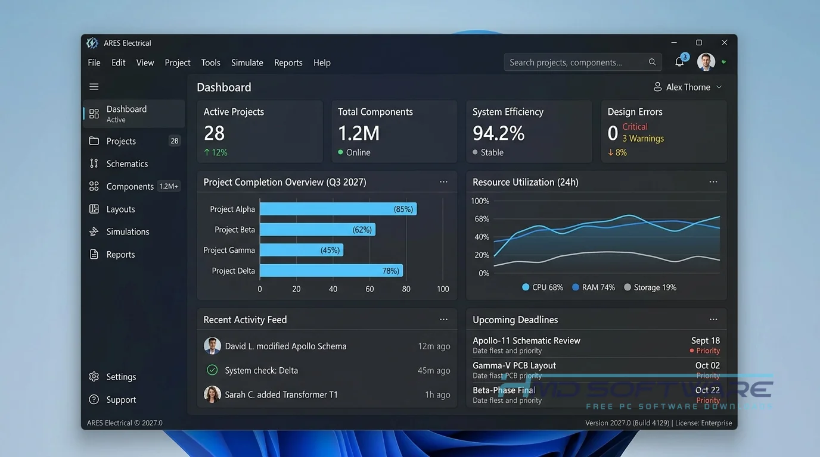Click the Simulations icon in sidebar

click(x=94, y=231)
